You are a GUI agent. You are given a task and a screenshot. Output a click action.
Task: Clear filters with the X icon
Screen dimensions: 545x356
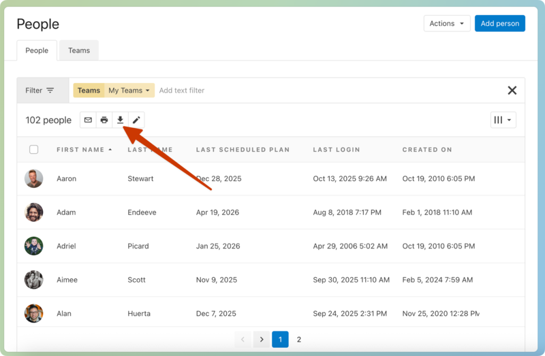pos(512,91)
